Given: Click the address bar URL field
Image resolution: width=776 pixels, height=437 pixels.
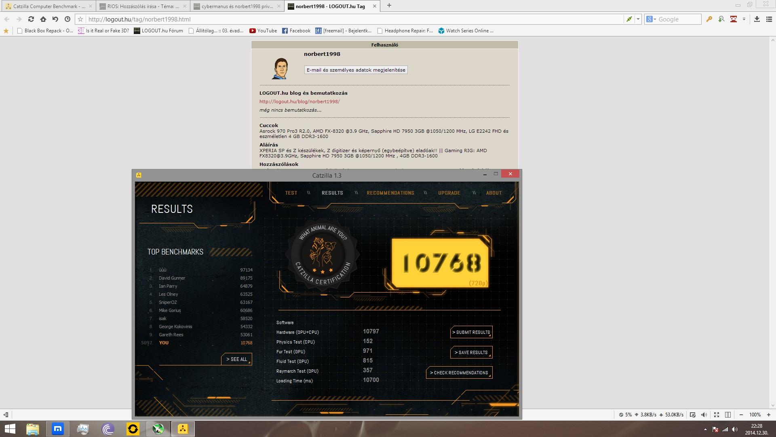Looking at the screenshot, I should click(354, 19).
